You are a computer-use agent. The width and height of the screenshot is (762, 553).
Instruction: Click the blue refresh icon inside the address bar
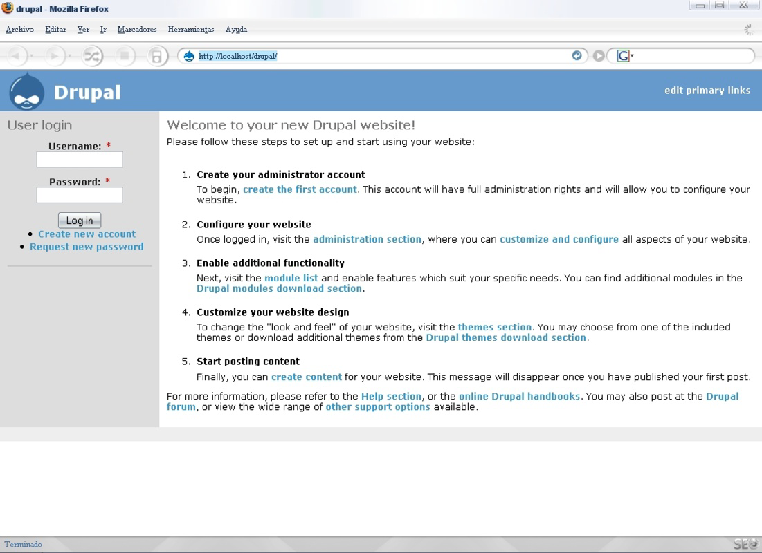pos(577,56)
